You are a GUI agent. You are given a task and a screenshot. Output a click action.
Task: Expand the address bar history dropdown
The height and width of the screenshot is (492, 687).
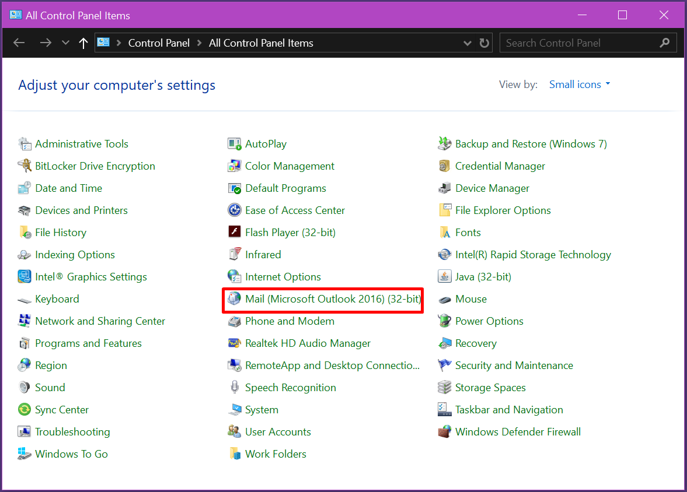[x=467, y=43]
